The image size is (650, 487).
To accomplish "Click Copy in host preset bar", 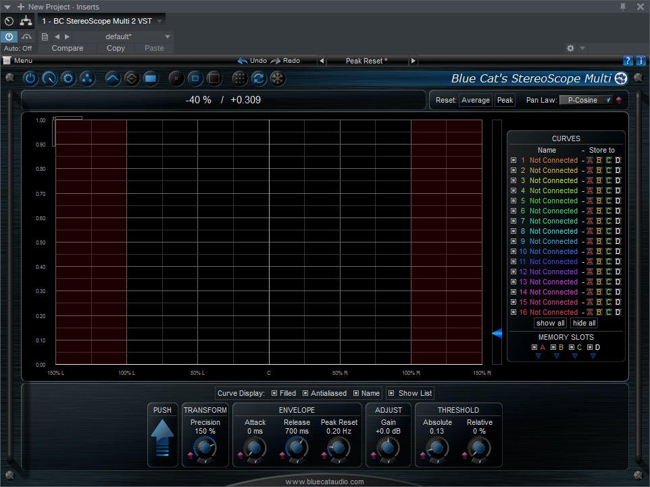I will point(116,48).
